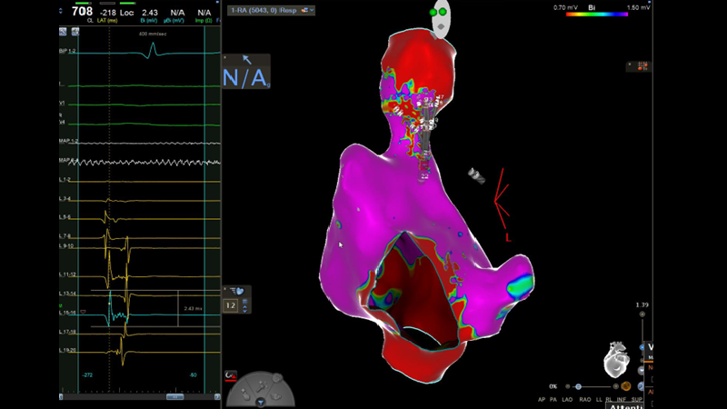Switch to PA view
Screen dimensions: 727x409
pyautogui.click(x=554, y=399)
